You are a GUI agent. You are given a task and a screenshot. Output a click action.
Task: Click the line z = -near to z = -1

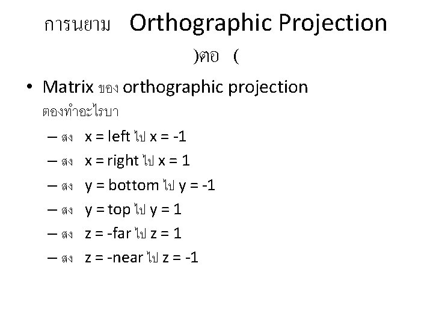click(x=142, y=258)
